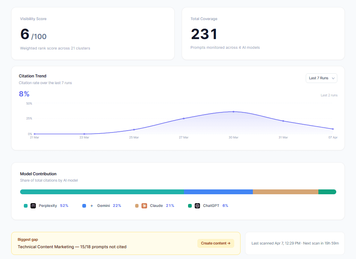Click the Claude logo icon
Viewport: 356px width, 259px height.
[144, 206]
